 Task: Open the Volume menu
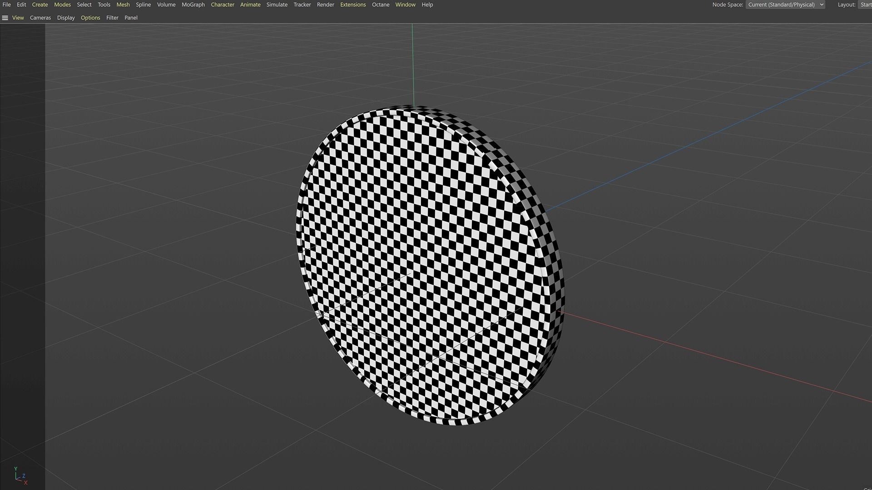pos(166,5)
